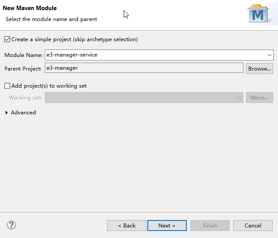Click the Maven M banner icon
This screenshot has width=278, height=238.
259,14
